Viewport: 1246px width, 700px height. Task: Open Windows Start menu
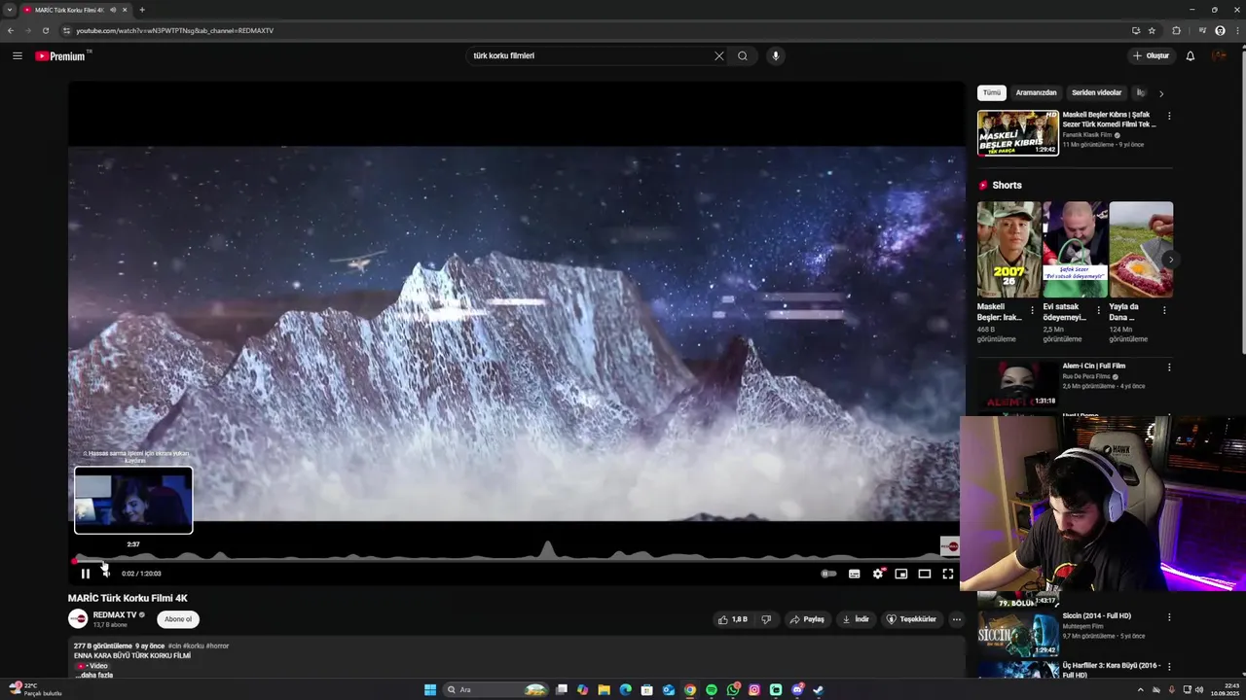430,690
